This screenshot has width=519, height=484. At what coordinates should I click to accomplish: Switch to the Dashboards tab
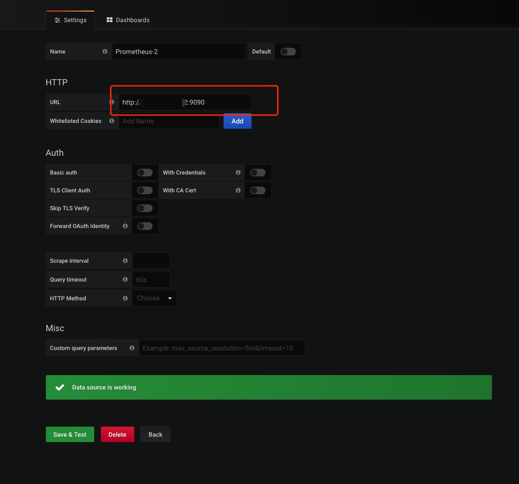tap(128, 20)
